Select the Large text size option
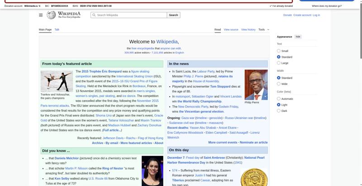This screenshot has width=362, height=186. tap(279, 63)
